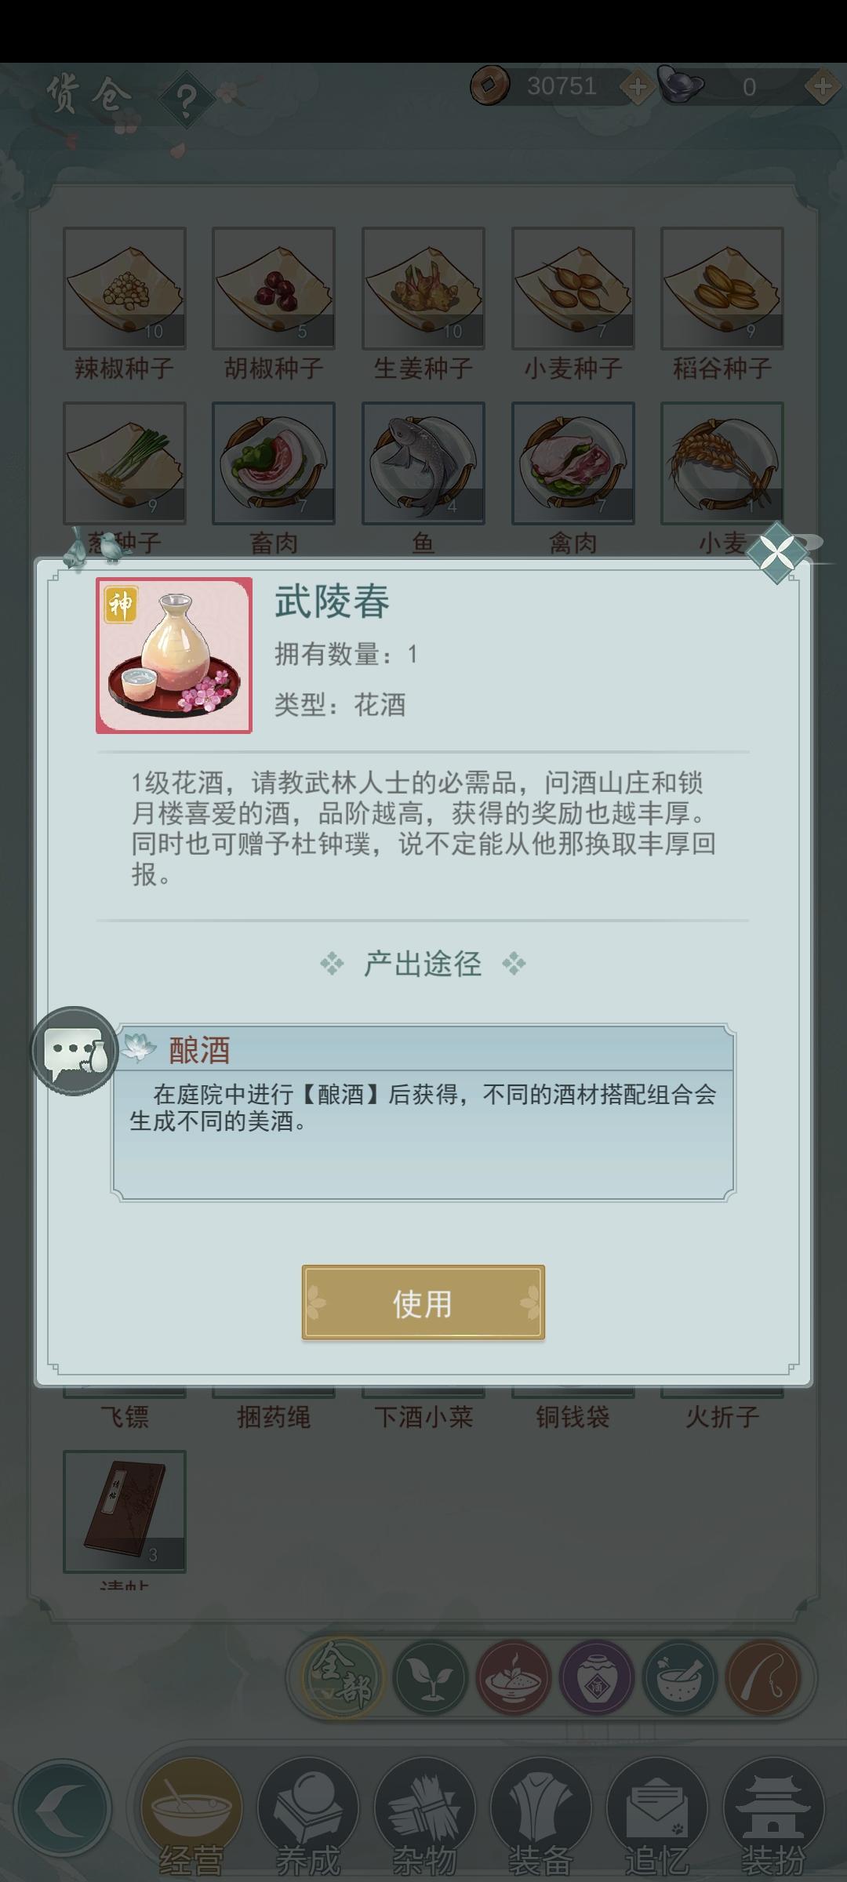
Task: Click the 使用 button
Action: 423,1303
